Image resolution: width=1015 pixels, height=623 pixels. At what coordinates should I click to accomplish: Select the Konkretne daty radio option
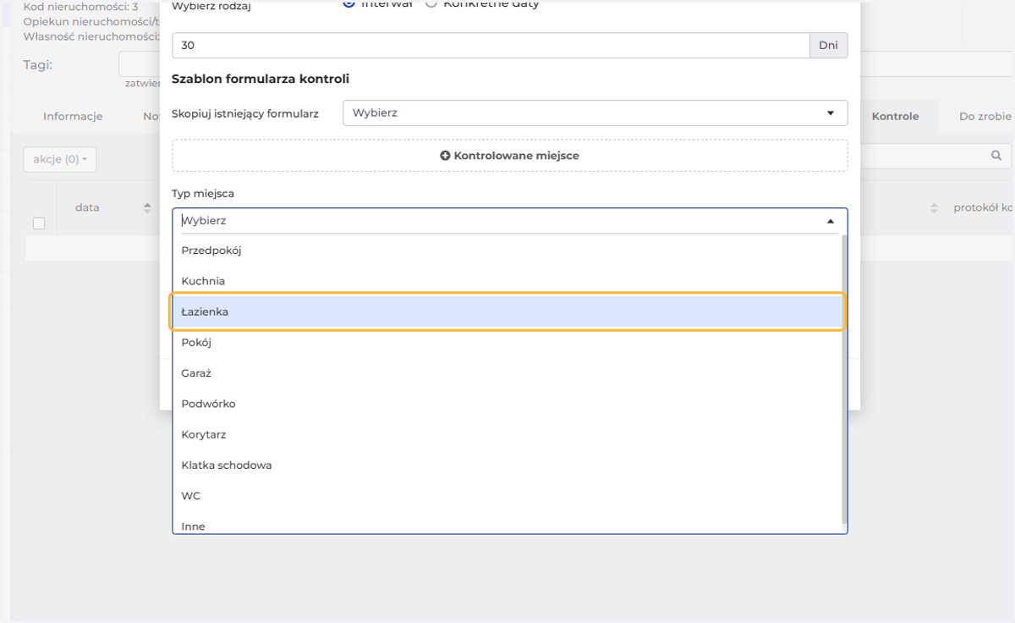coord(431,3)
